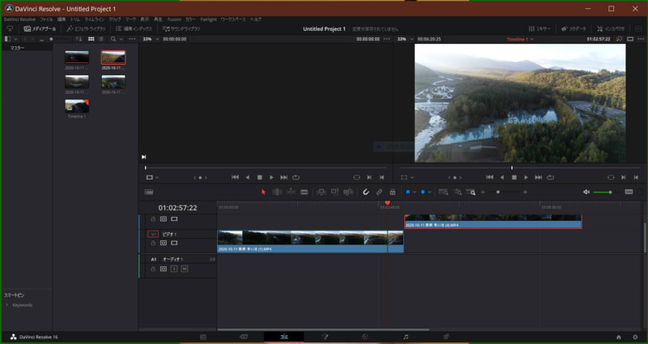Expand the Keywords smart bin
The width and height of the screenshot is (648, 344).
pyautogui.click(x=7, y=305)
